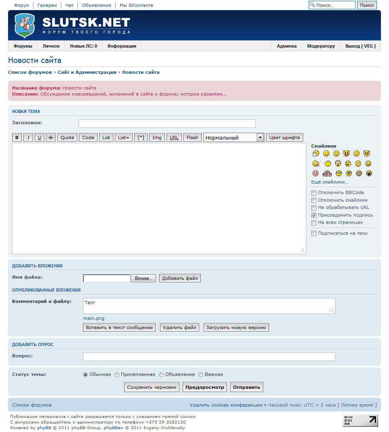Insert a Flash BBCode tag

[192, 138]
